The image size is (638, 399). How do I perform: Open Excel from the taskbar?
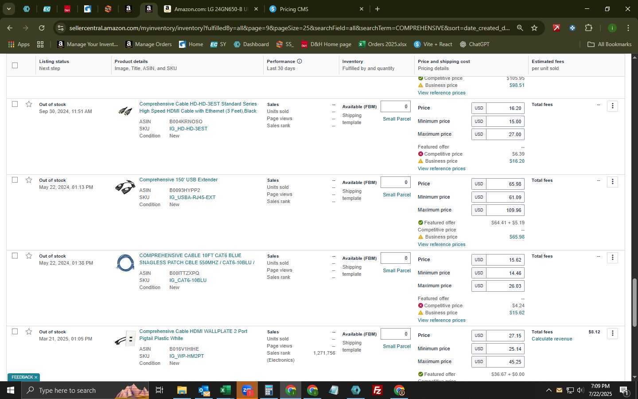pos(226,390)
